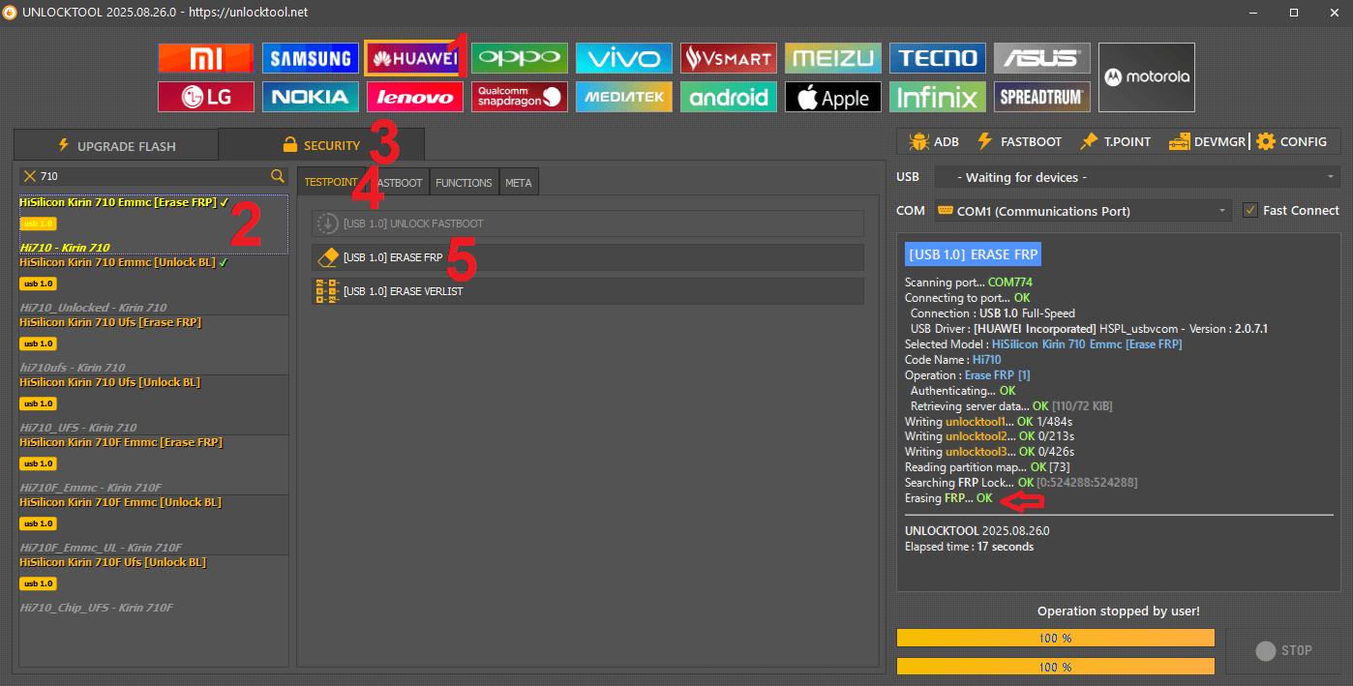Open the FUNCTIONS tab
Screen dimensions: 1353x686
[x=464, y=182]
